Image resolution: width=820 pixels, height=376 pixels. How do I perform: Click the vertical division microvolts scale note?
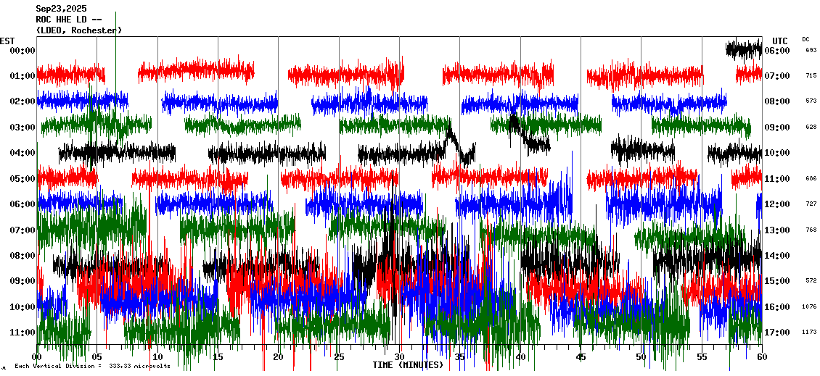(x=92, y=366)
